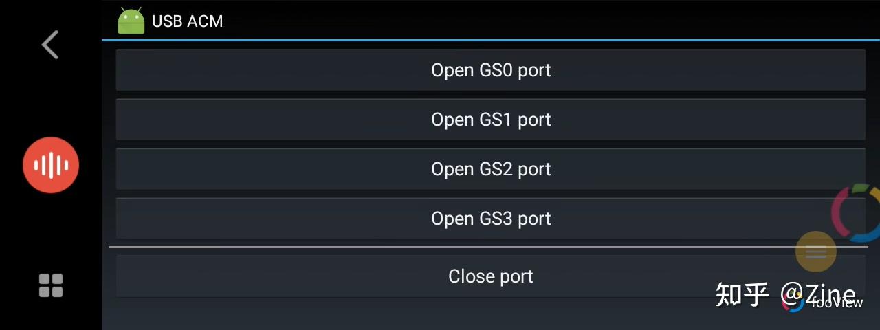The width and height of the screenshot is (880, 330).
Task: Click the separator line above Close port
Action: (x=488, y=246)
